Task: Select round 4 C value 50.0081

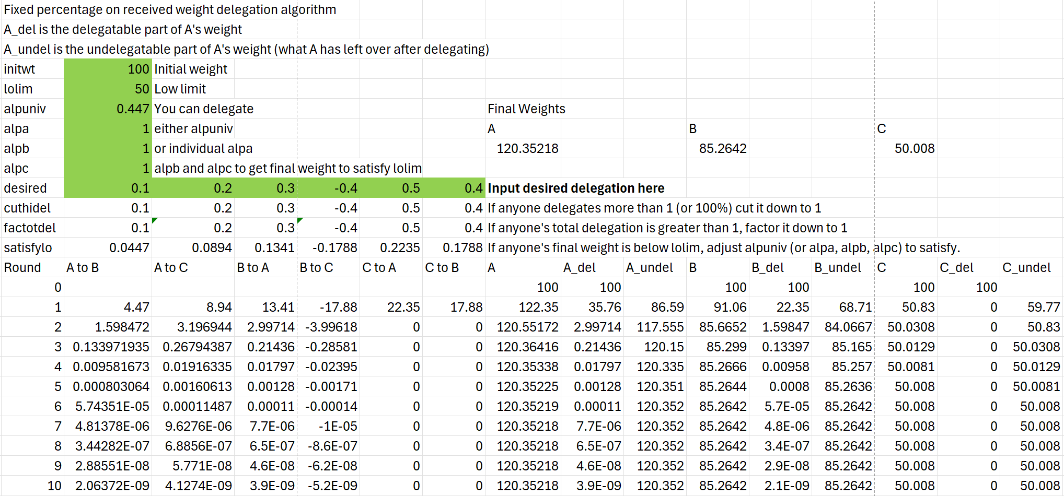Action: point(906,367)
